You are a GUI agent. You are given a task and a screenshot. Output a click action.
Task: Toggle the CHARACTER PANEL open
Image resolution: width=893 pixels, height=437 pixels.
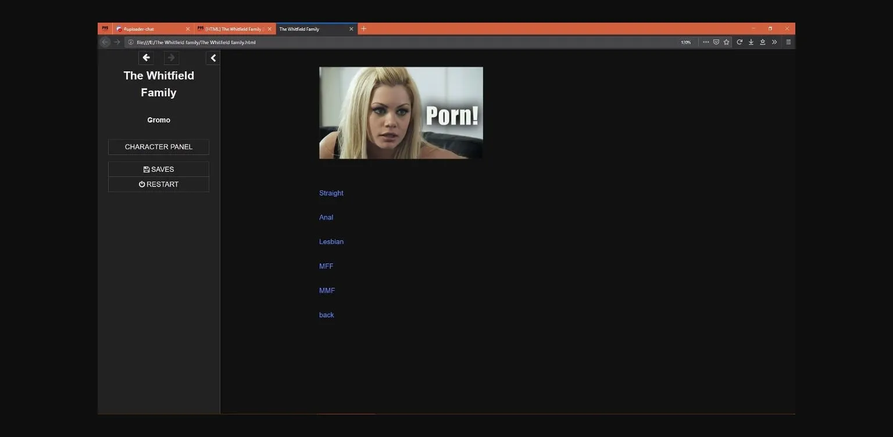158,147
